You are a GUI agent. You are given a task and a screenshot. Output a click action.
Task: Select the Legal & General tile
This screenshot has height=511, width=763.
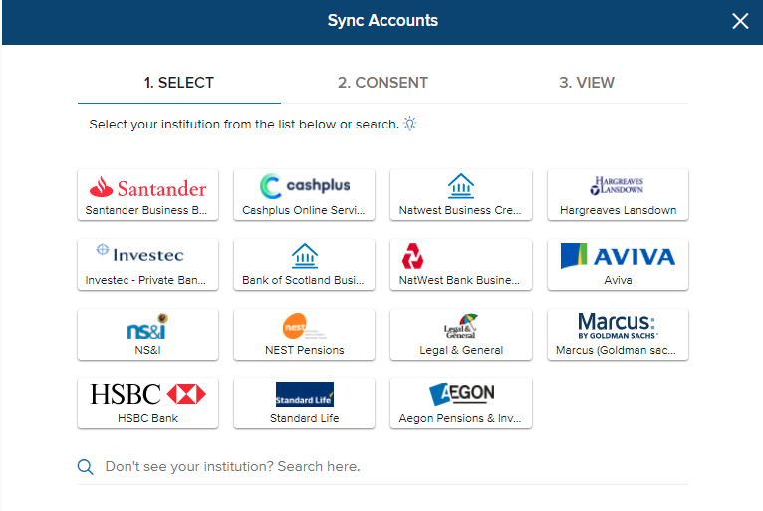(461, 334)
